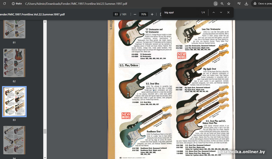
Task: Select the file path in the address bar
Action: [76, 4]
